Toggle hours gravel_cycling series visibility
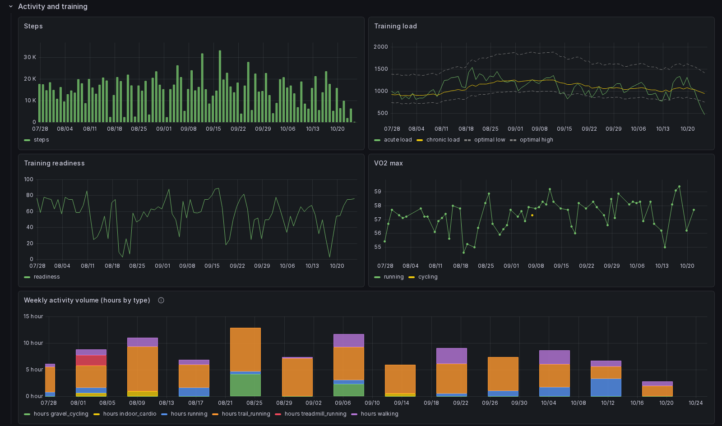This screenshot has width=722, height=426. tap(61, 414)
